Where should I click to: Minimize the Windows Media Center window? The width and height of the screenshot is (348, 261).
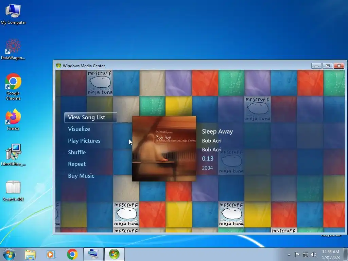316,66
